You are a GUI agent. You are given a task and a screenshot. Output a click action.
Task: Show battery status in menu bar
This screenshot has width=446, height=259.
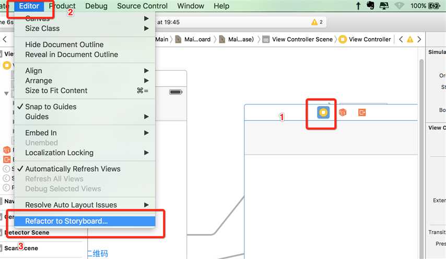434,6
